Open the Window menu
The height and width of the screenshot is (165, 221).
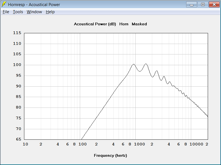click(34, 12)
